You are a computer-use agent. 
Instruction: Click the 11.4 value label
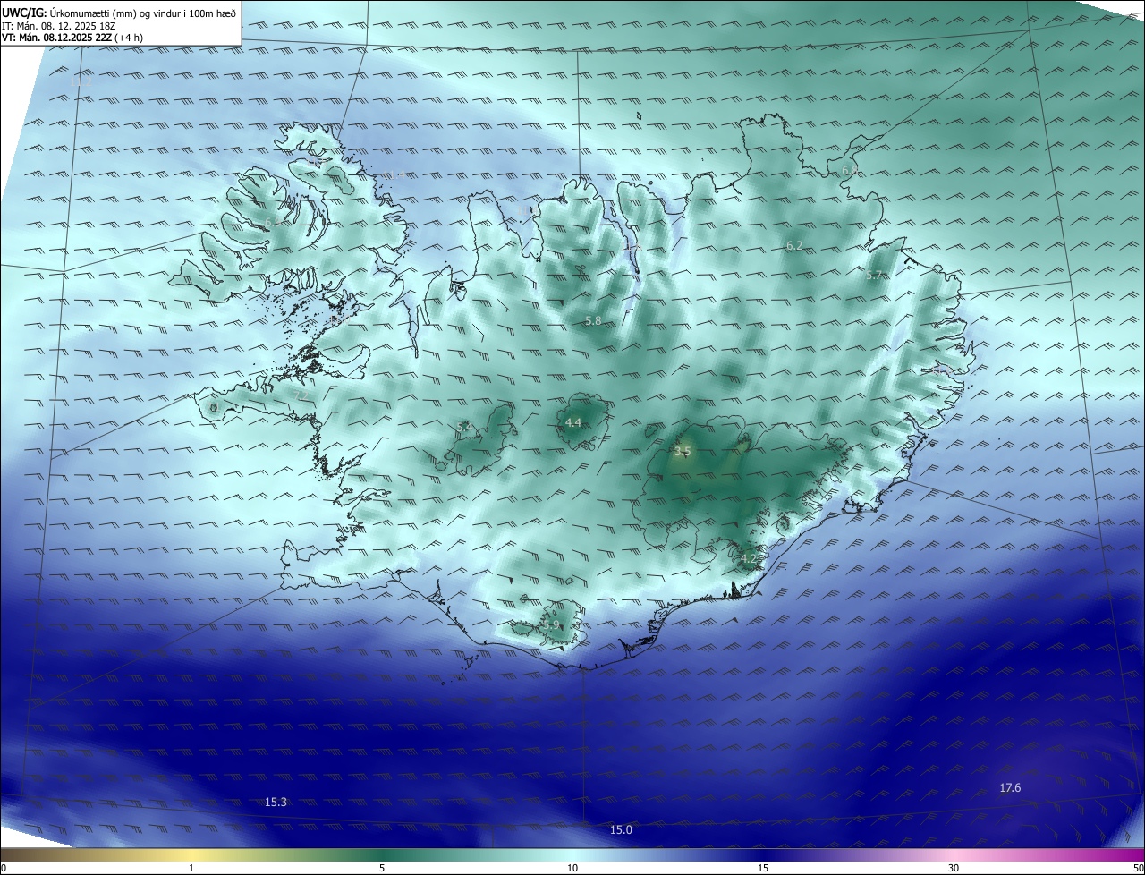click(393, 174)
